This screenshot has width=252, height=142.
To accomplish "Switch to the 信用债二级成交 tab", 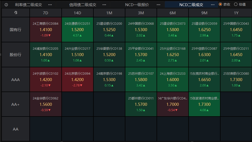I will point(83,5).
